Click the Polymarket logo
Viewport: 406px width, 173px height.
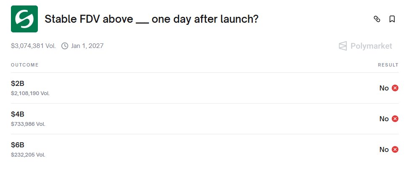click(366, 46)
